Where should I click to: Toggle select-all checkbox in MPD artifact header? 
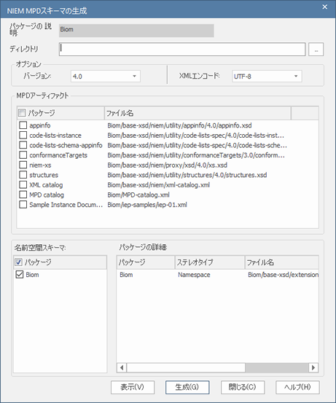(x=22, y=112)
